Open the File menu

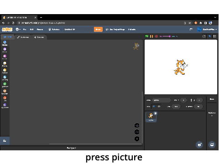(x=25, y=30)
